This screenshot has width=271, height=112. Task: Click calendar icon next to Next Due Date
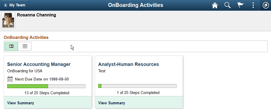(x=10, y=79)
